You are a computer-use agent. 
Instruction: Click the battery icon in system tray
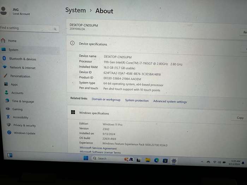[x=224, y=162]
